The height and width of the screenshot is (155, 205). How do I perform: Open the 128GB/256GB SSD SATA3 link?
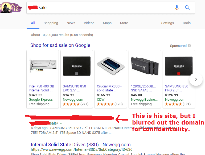[x=143, y=88]
